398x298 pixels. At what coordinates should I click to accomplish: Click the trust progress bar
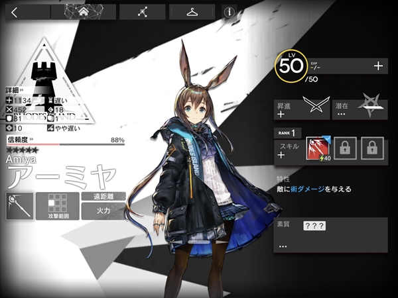[66, 144]
